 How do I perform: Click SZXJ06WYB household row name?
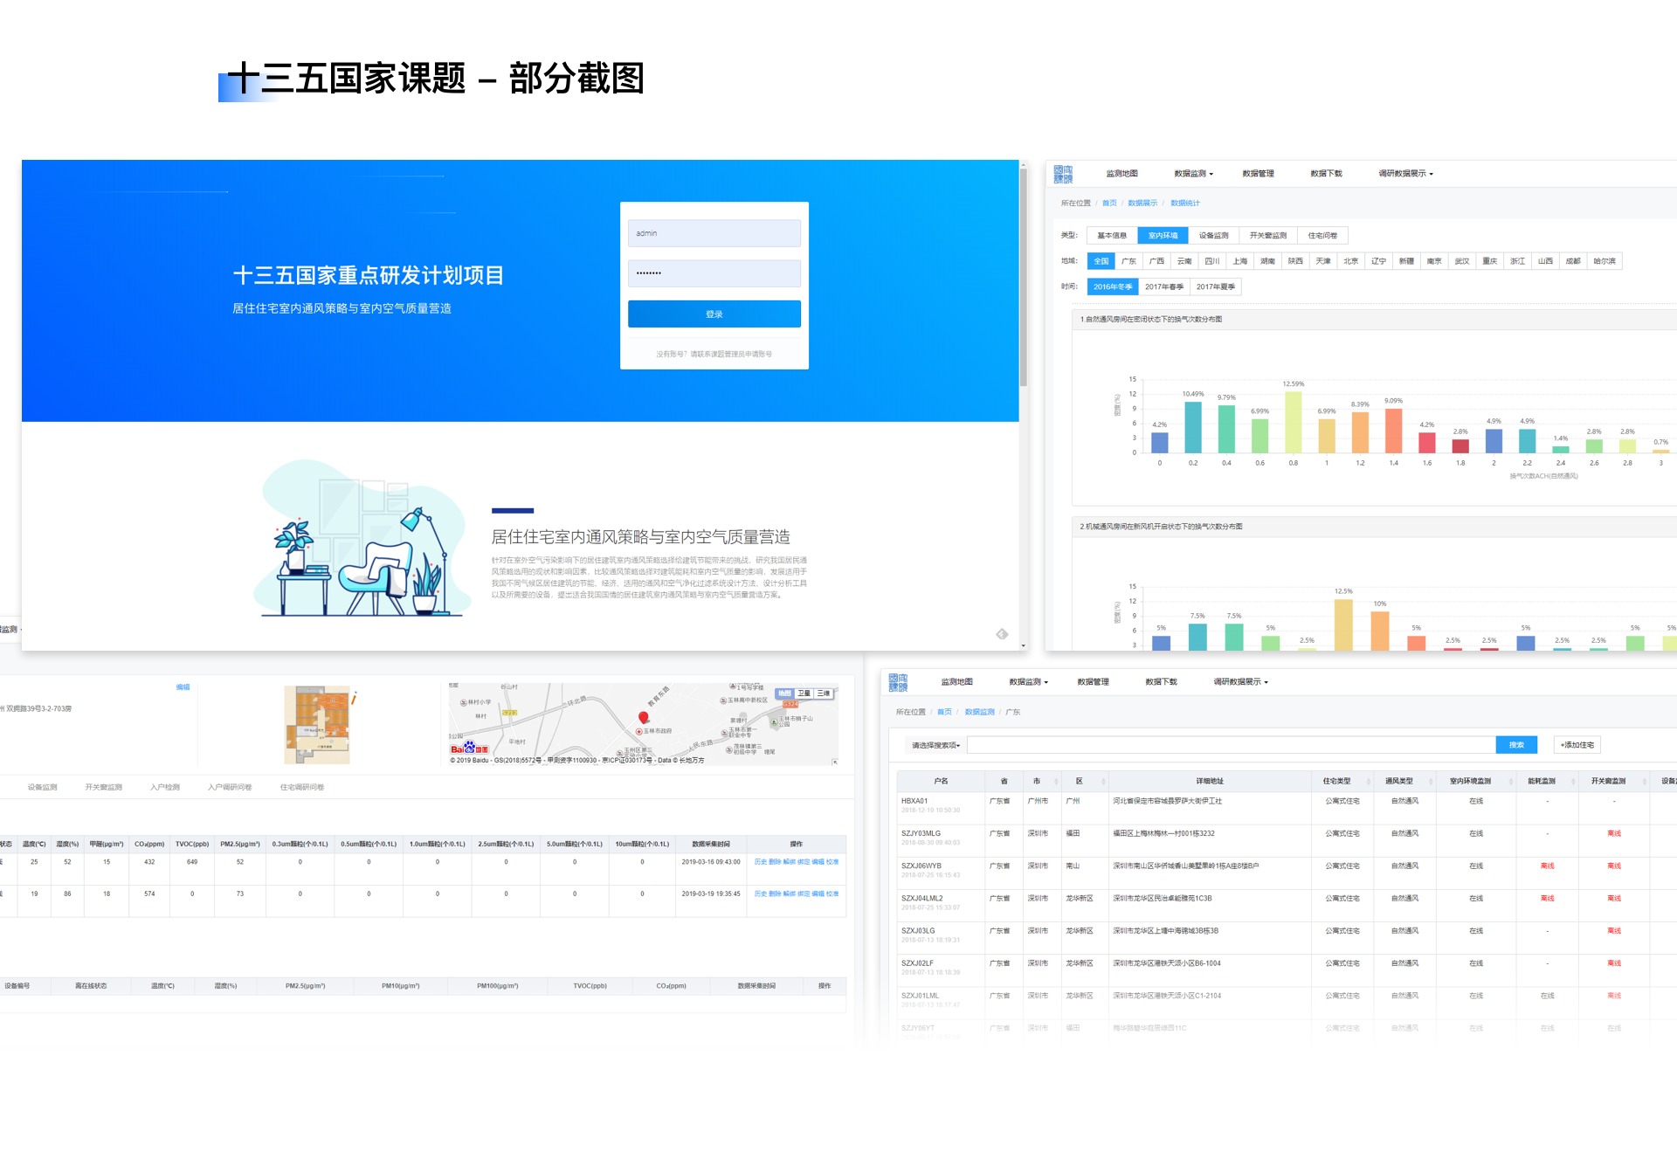[921, 866]
